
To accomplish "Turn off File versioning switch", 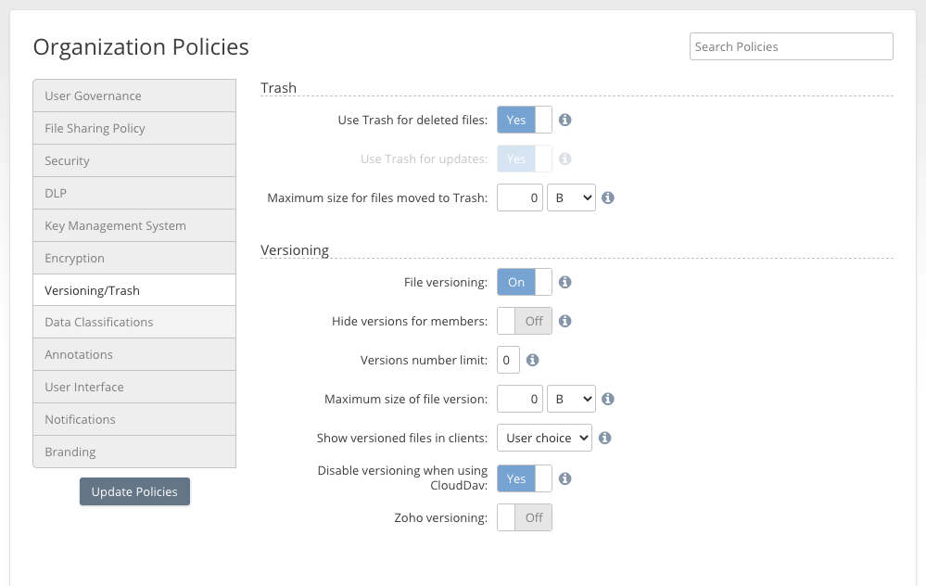I will (x=525, y=282).
